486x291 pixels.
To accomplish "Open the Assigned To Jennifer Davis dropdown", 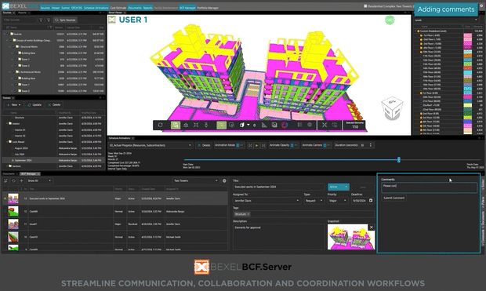I will pyautogui.click(x=267, y=201).
